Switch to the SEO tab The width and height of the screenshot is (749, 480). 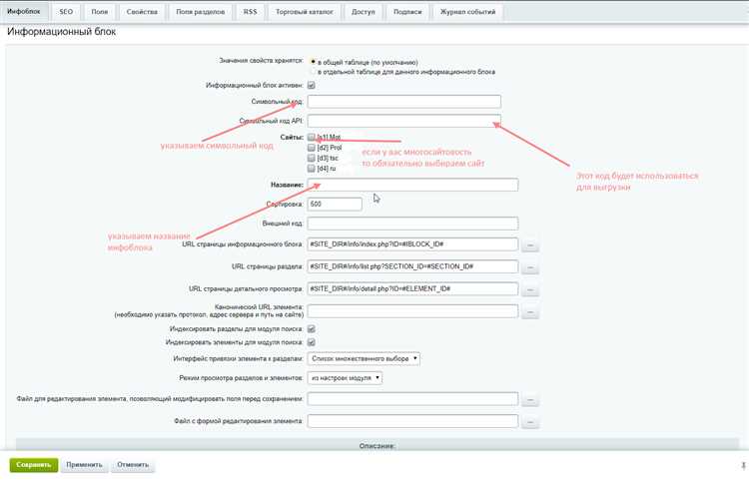66,11
